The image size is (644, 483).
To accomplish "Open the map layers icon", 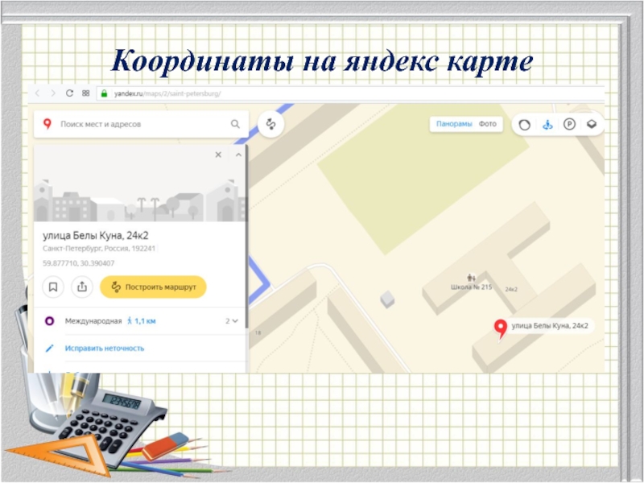I will (x=591, y=124).
